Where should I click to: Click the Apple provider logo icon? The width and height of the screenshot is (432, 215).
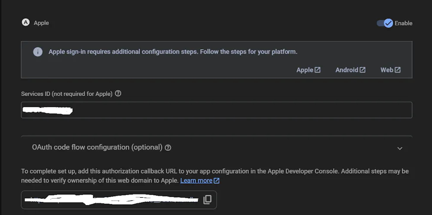coord(25,22)
